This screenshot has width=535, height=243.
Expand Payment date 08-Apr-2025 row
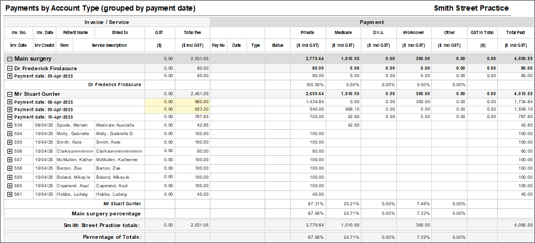coord(10,102)
